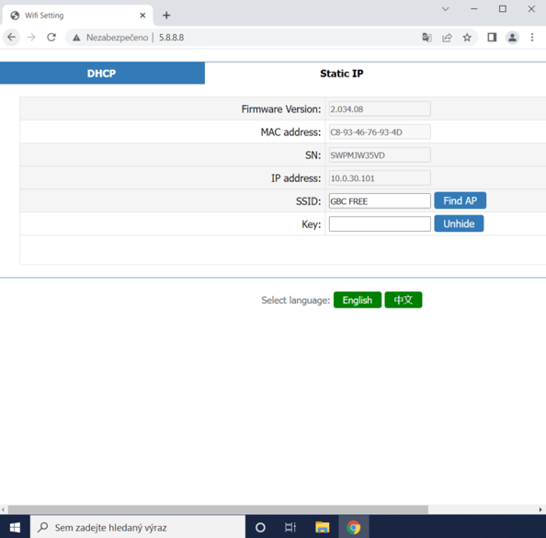Screen dimensions: 546x538
Task: Open the Google Translate icon in address bar
Action: (427, 38)
